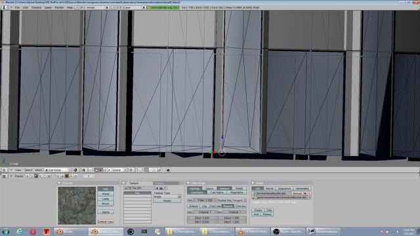Open the Global orientation dropdown

pos(119,170)
